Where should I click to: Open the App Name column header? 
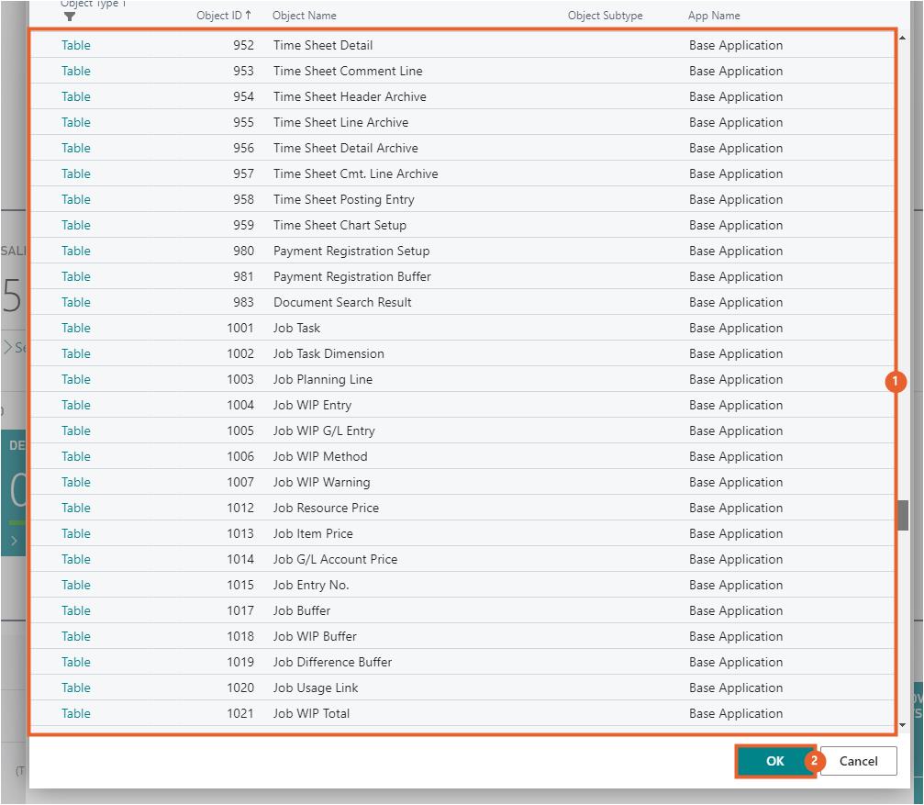point(714,16)
